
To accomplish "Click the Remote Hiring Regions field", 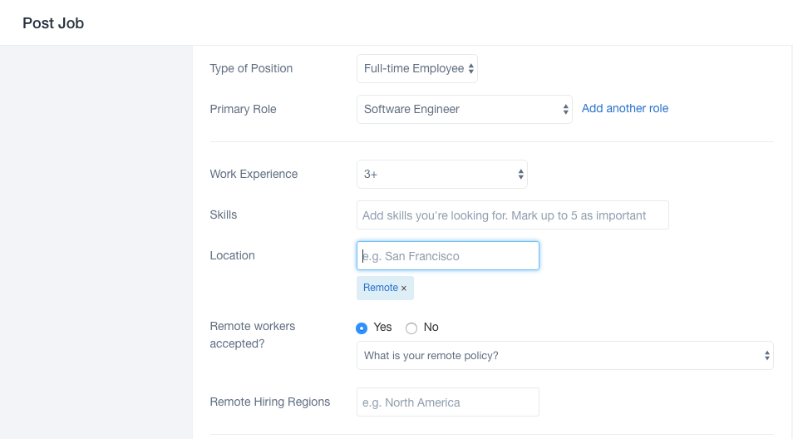I will coord(447,402).
